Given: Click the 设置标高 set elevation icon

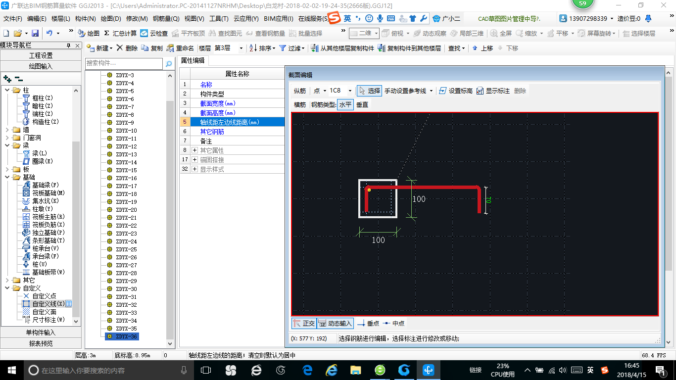Looking at the screenshot, I should tap(443, 91).
